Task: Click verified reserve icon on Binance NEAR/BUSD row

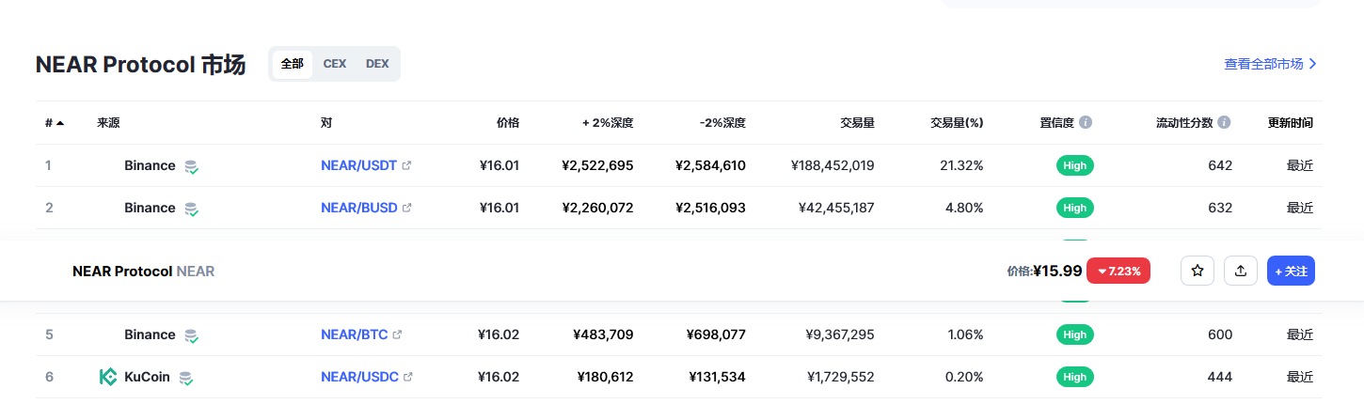Action: tap(191, 209)
